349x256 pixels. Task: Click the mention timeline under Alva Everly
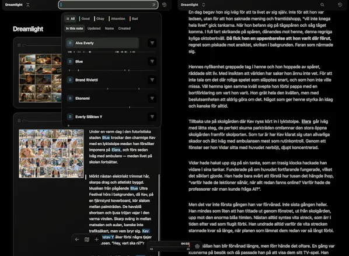click(x=111, y=52)
